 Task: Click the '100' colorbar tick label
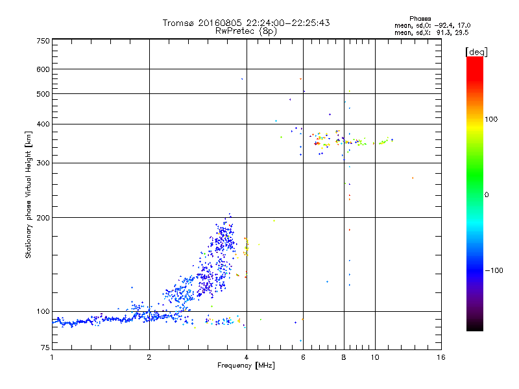point(491,119)
